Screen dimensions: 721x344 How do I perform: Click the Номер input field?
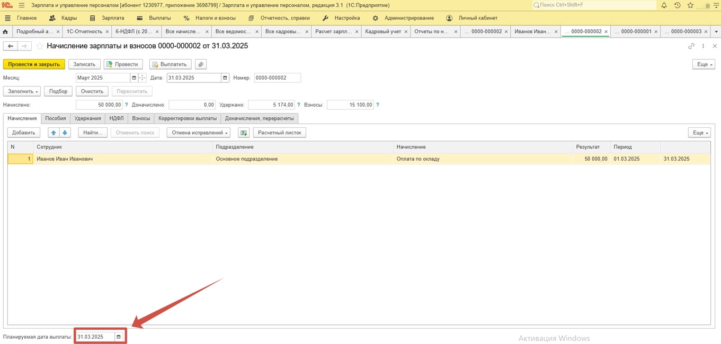(x=277, y=78)
